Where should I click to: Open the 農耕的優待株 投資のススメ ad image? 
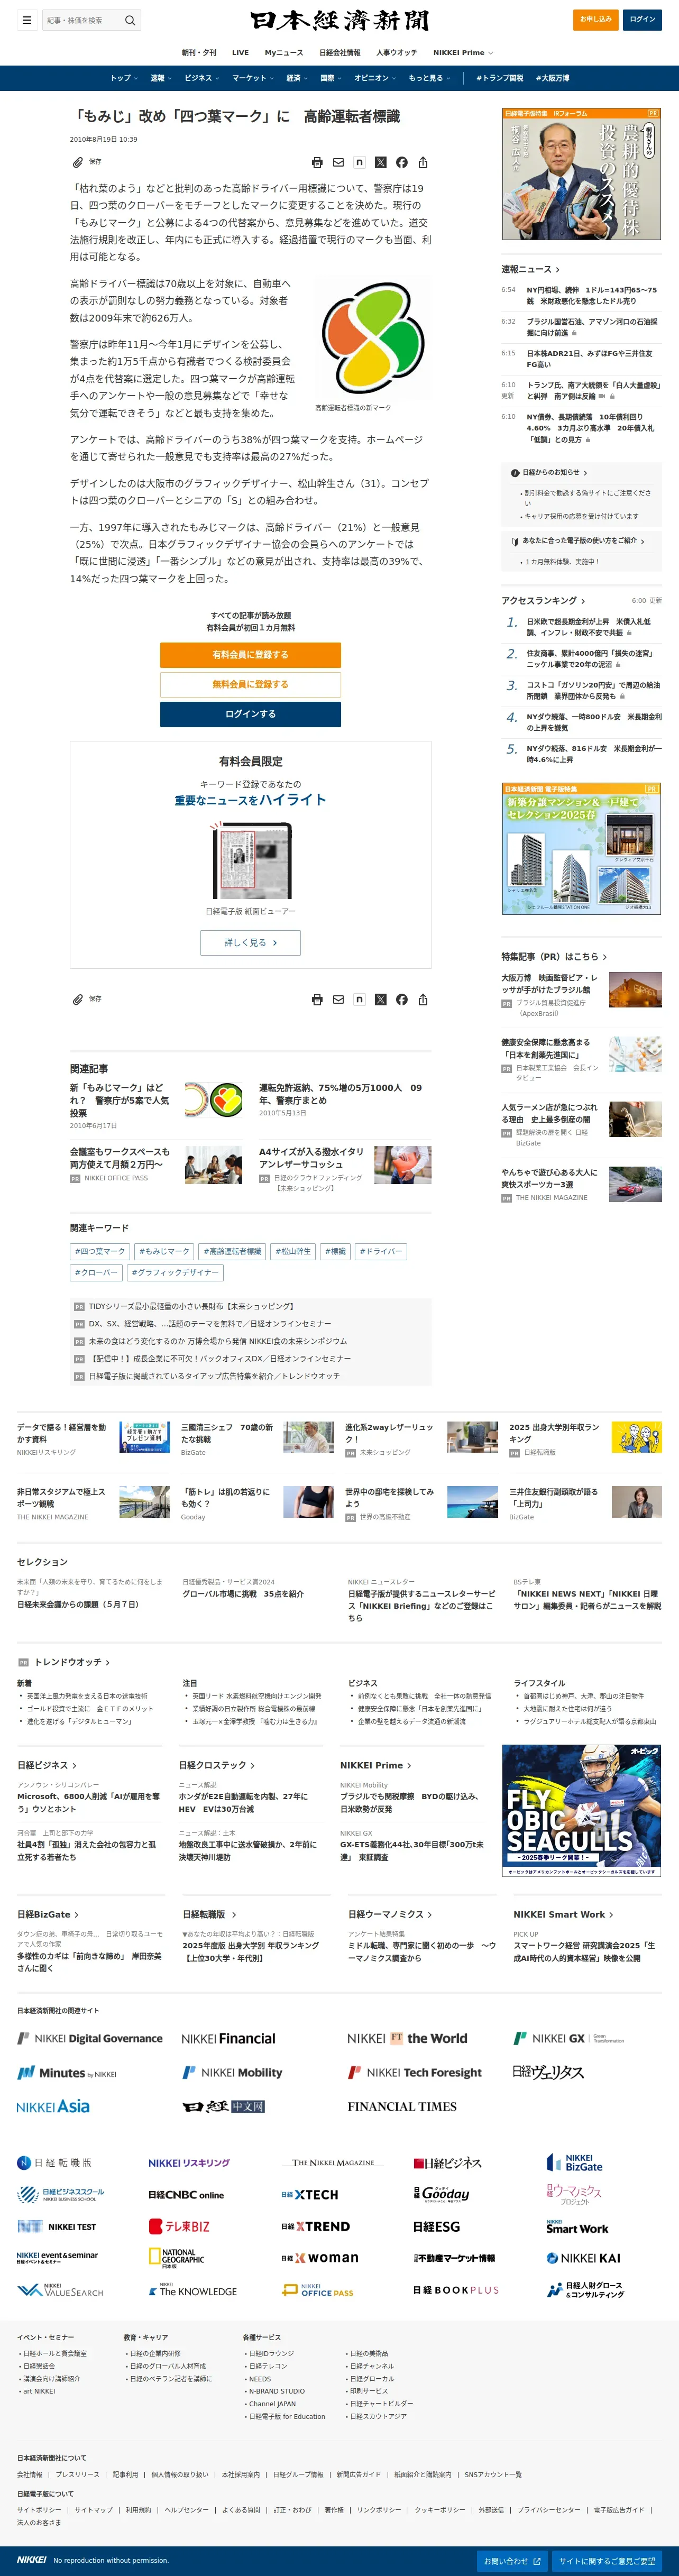coord(581,174)
